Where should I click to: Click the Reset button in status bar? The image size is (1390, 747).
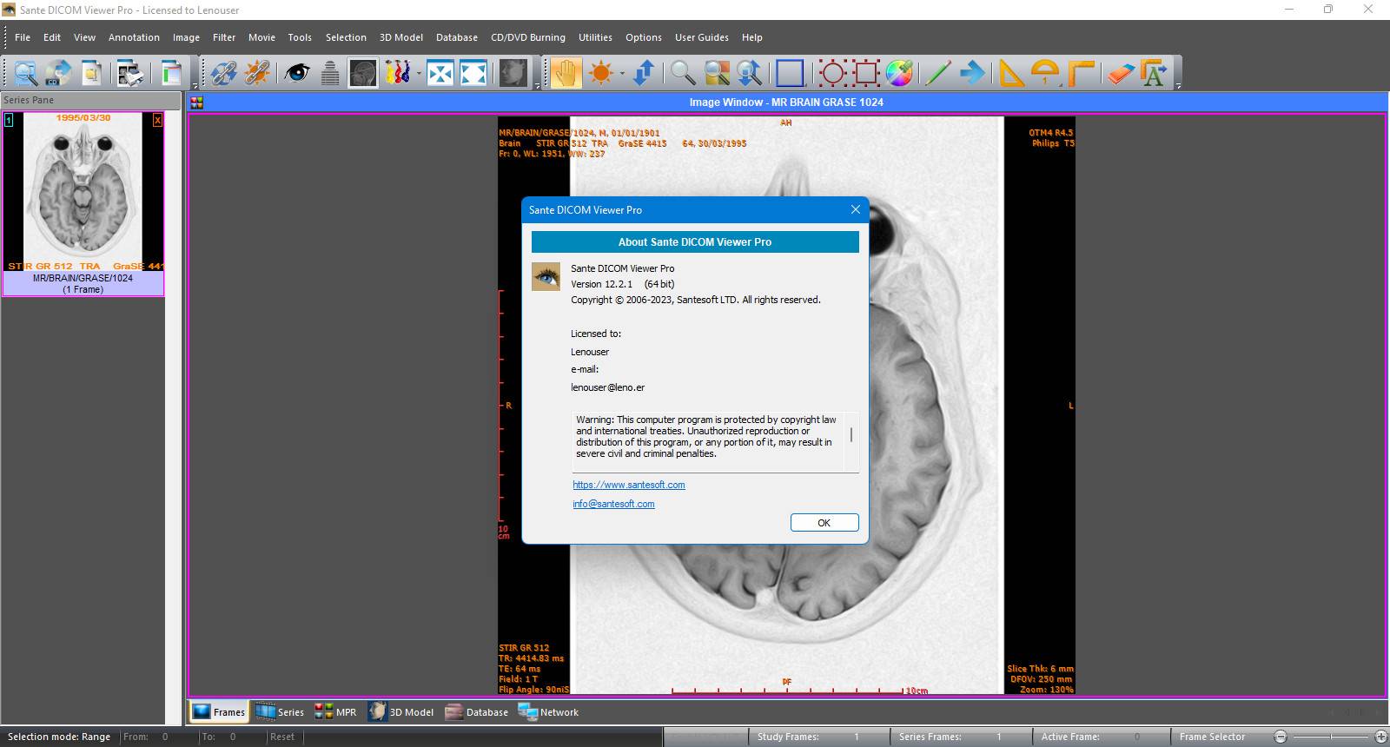282,737
